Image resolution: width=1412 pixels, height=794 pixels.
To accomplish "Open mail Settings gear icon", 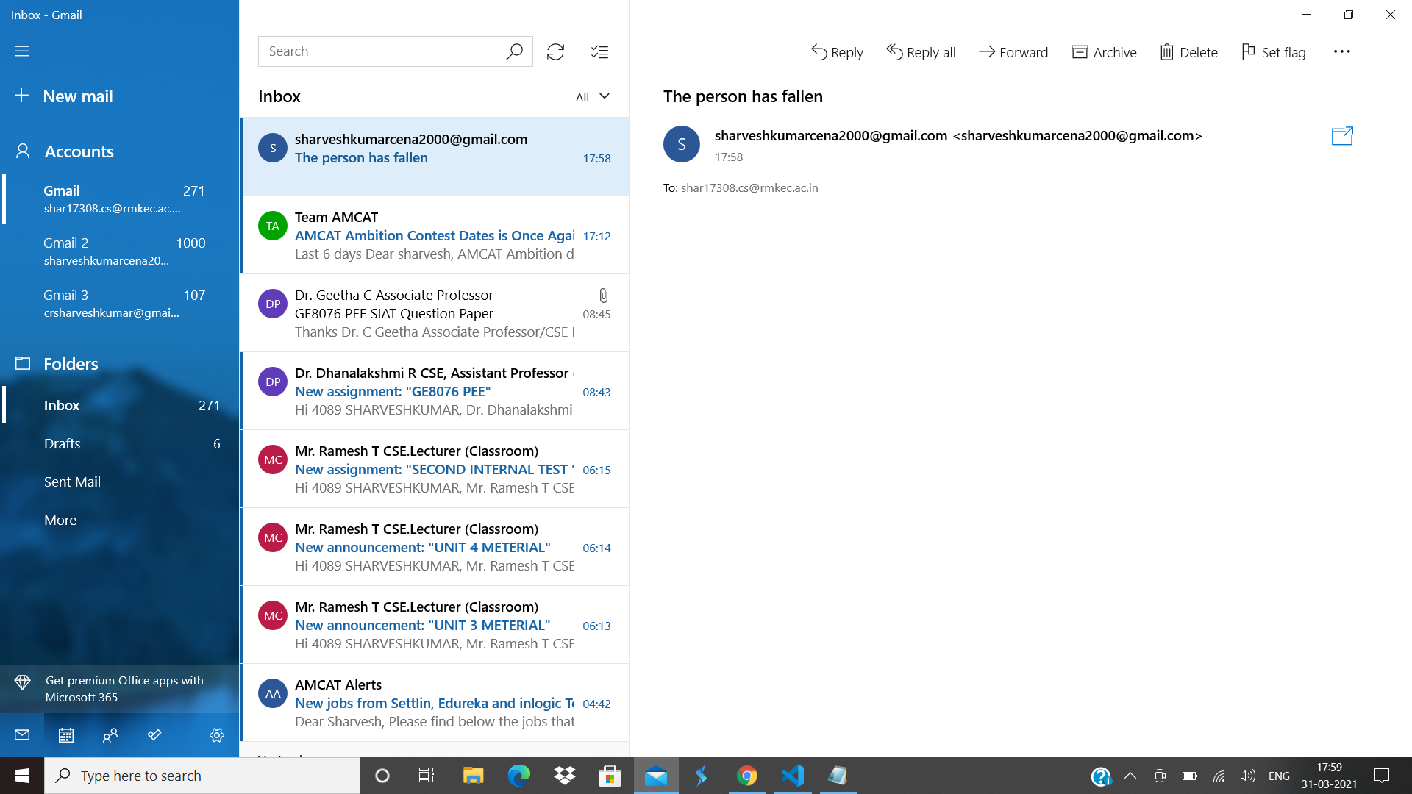I will pyautogui.click(x=216, y=735).
